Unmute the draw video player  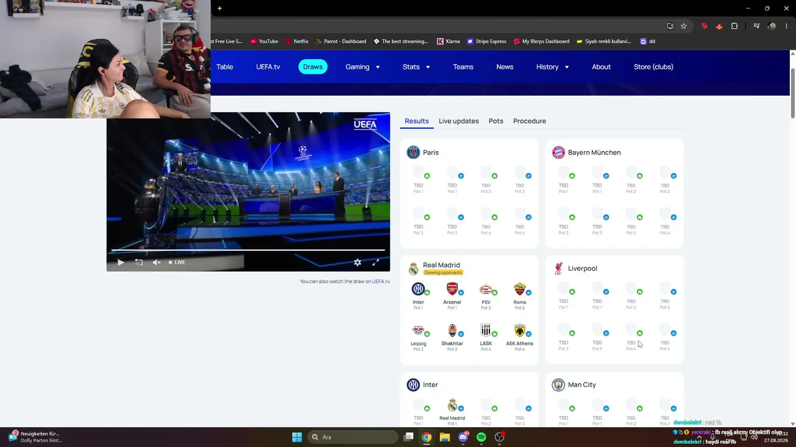click(157, 262)
